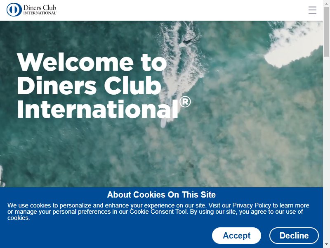Click the scrollbar track below the thumb
330x248 pixels.
click(326, 148)
